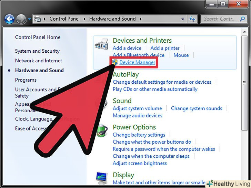Open the address bar history dropdown
Viewport: 251px width, 188px height.
tap(183, 19)
